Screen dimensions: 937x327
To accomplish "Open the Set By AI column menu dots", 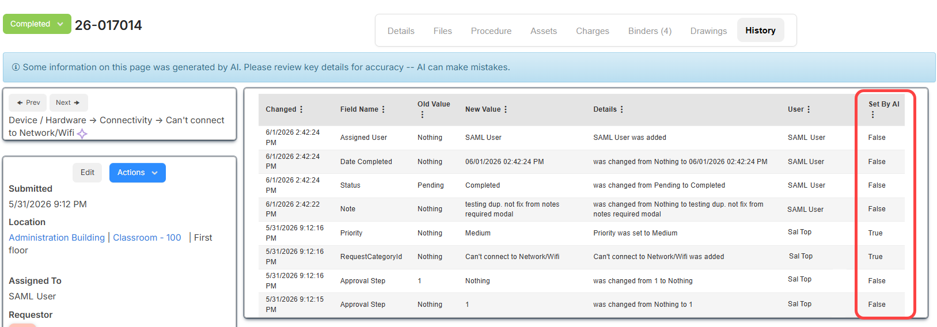I will pos(873,115).
